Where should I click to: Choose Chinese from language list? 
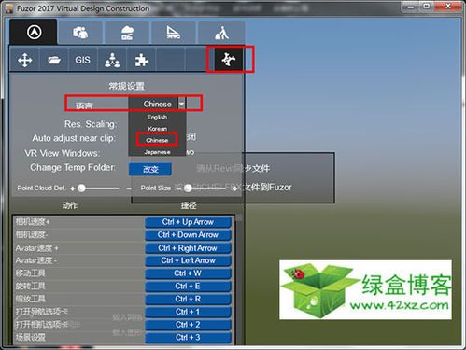(157, 140)
